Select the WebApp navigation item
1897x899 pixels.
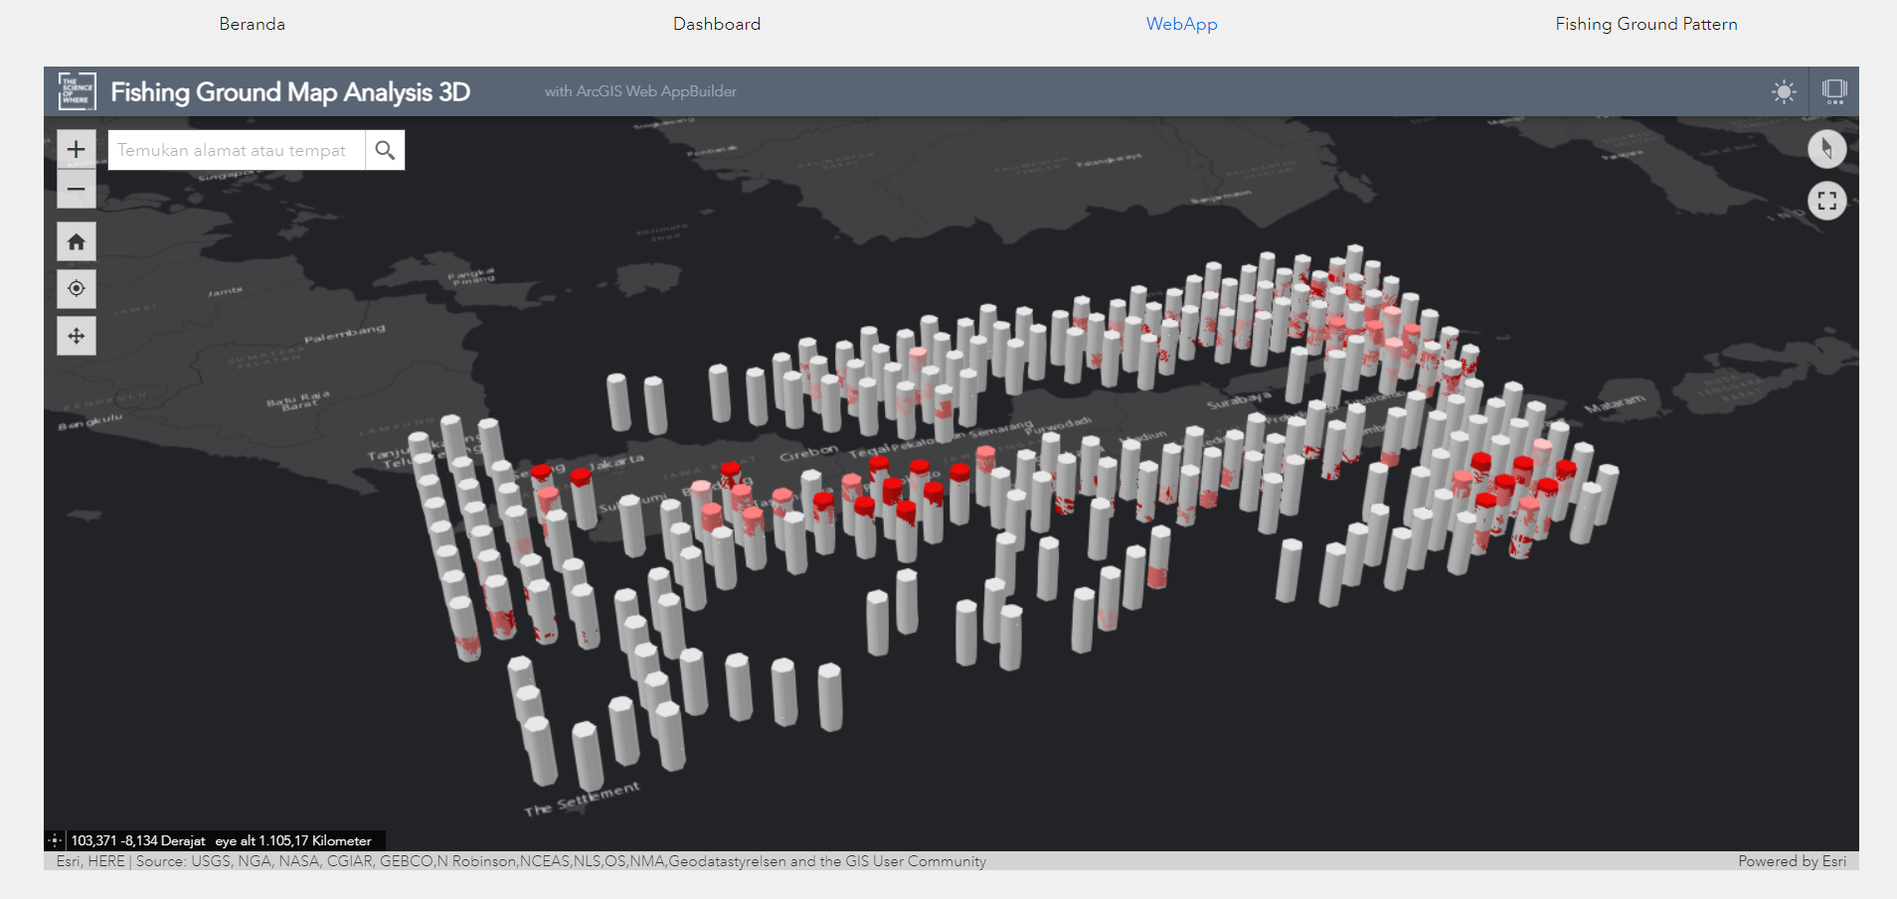[x=1181, y=24]
